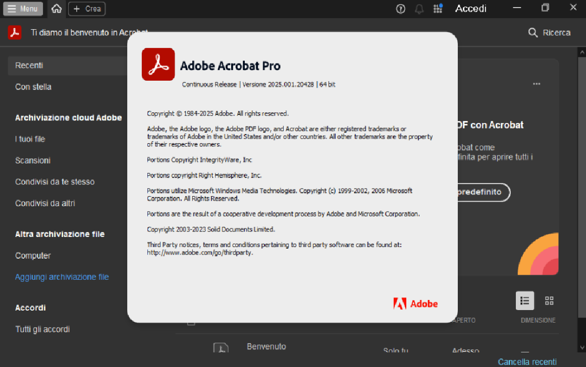
Task: Switch to grid thumbnail view icon
Action: tap(549, 301)
